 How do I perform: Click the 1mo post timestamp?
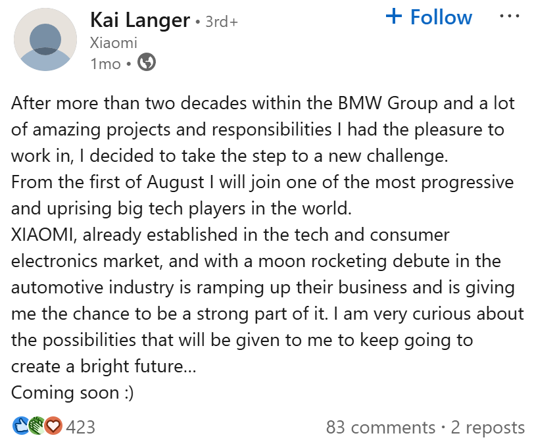point(105,63)
